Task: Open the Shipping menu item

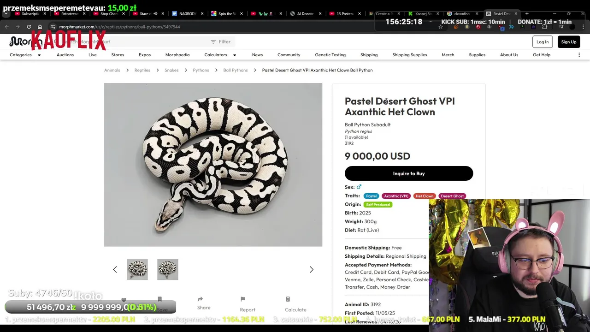Action: tap(369, 55)
